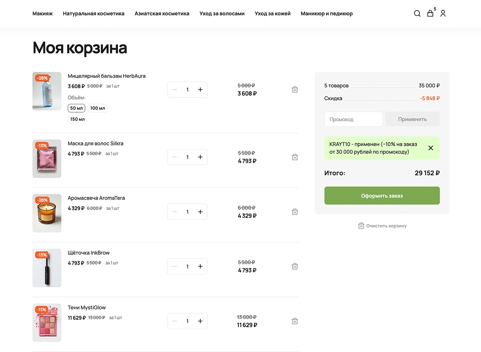Decrease quantity of Тени MystiGlow
Image resolution: width=481 pixels, height=352 pixels.
(x=175, y=321)
